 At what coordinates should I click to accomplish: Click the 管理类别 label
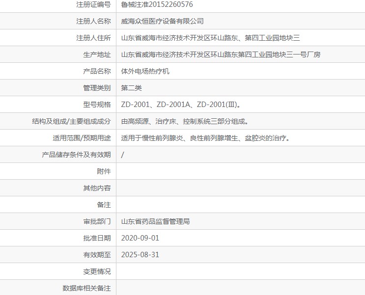97,88
